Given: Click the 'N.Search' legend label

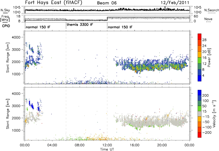Looking at the screenshot, I should (211, 10).
